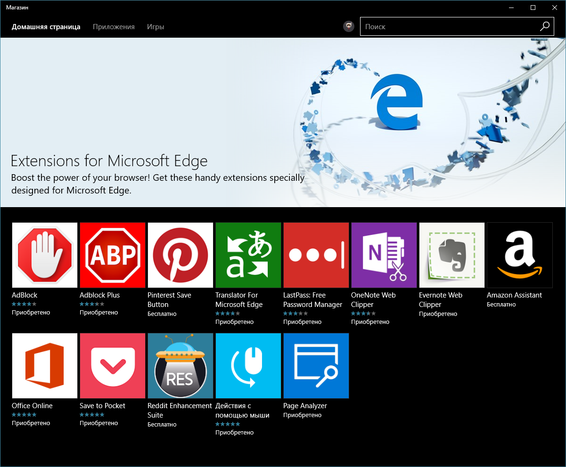Click Приобретено under Evernote Web Clipper
566x467 pixels.
point(438,314)
